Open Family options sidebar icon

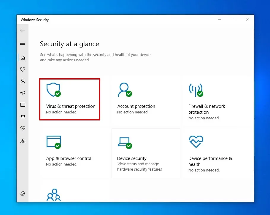[x=23, y=141]
